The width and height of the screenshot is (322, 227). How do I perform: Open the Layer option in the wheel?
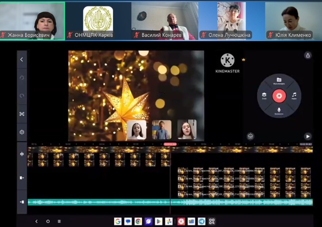click(x=264, y=96)
